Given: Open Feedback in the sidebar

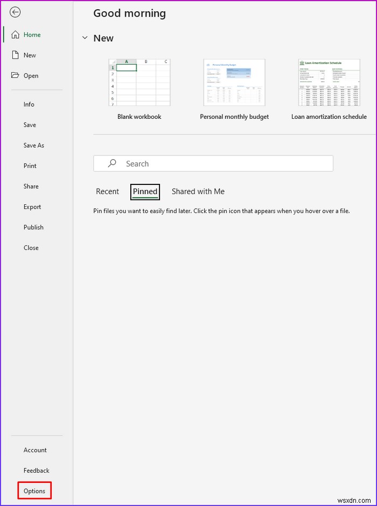Looking at the screenshot, I should [37, 471].
